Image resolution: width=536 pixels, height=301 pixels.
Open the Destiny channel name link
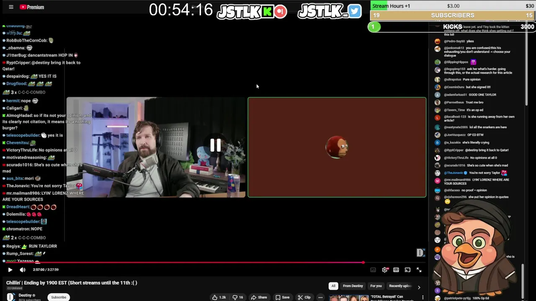pos(25,295)
